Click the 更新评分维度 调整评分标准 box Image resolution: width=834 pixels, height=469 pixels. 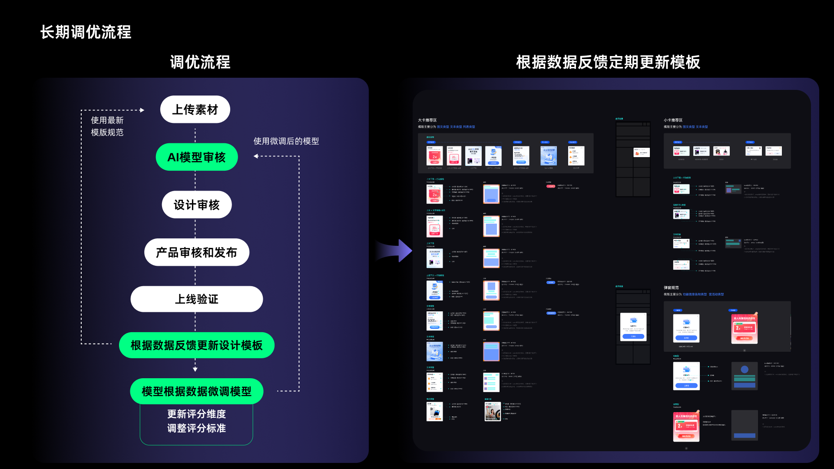coord(196,421)
